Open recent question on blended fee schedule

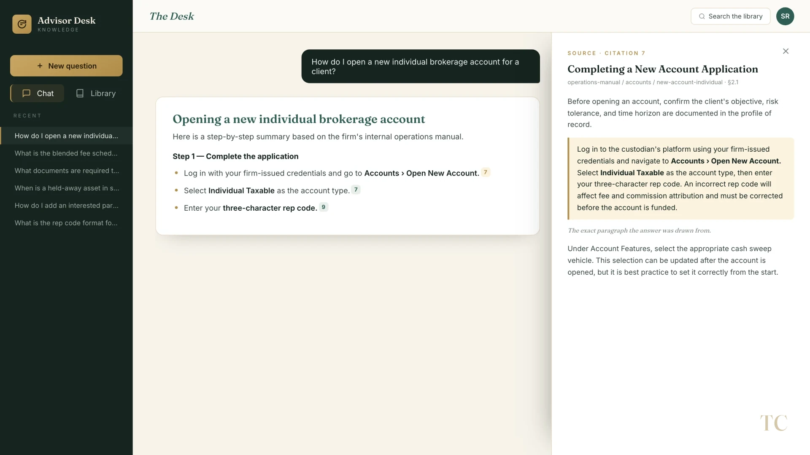pos(66,153)
